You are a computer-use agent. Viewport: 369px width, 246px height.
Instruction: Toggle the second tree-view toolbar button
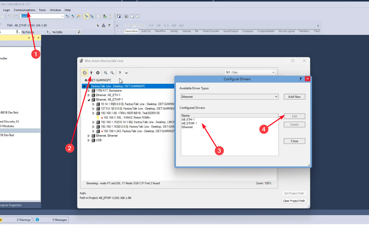tap(92, 16)
